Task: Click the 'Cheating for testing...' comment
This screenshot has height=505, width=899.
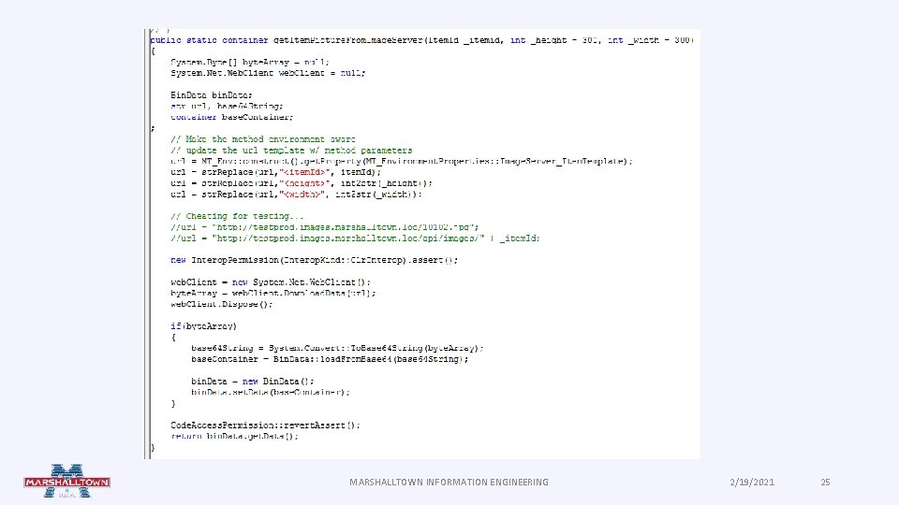Action: (x=237, y=216)
